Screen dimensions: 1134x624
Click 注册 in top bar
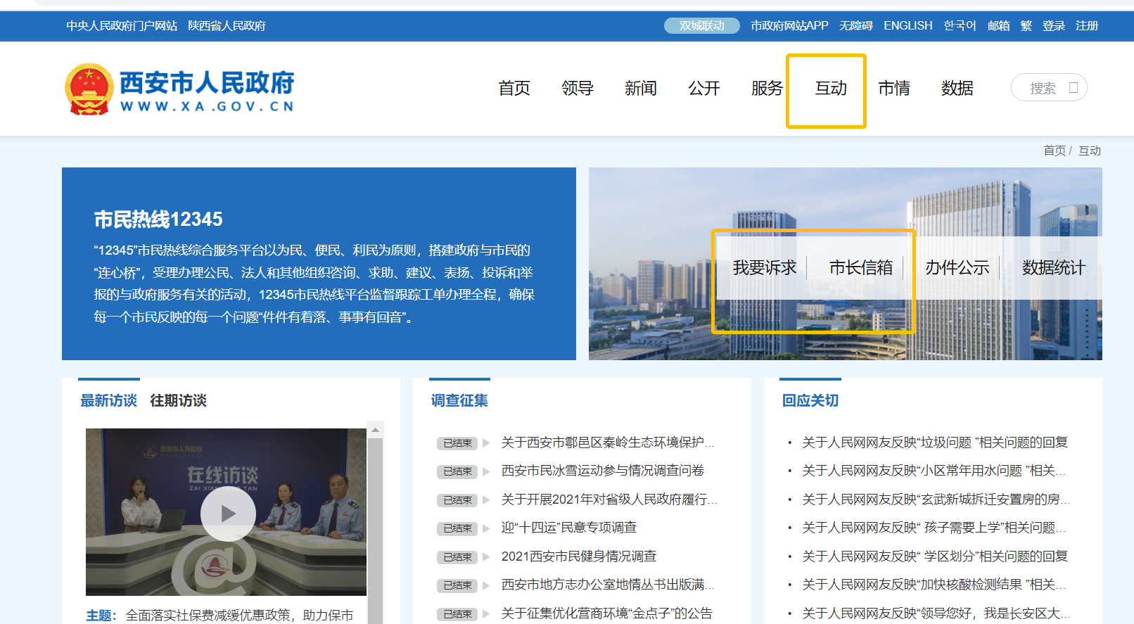point(1087,26)
